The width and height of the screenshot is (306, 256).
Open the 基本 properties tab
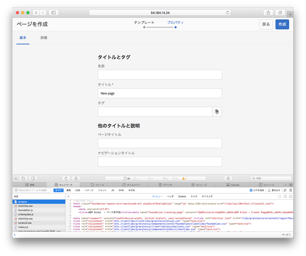point(23,38)
